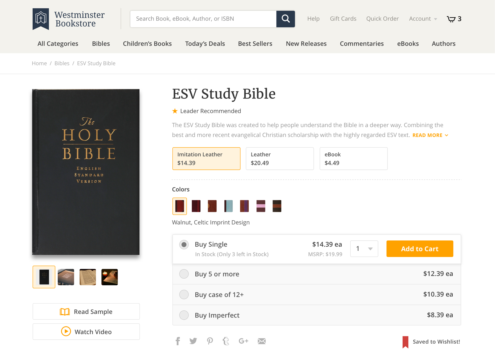
Task: View the open Bible pages thumbnail
Action: pos(88,277)
